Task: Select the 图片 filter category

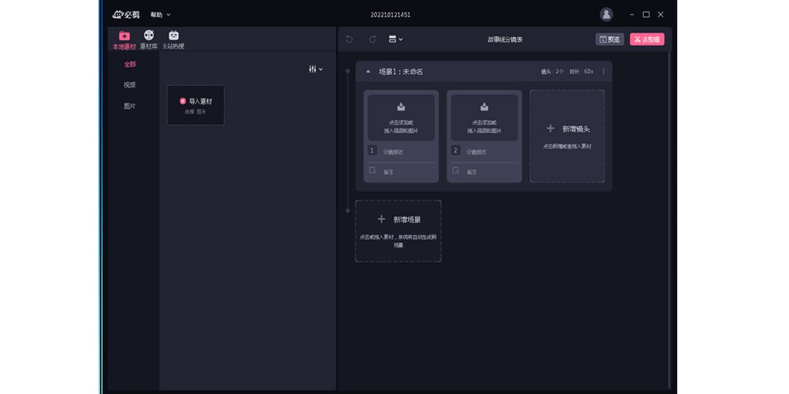Action: click(x=130, y=106)
